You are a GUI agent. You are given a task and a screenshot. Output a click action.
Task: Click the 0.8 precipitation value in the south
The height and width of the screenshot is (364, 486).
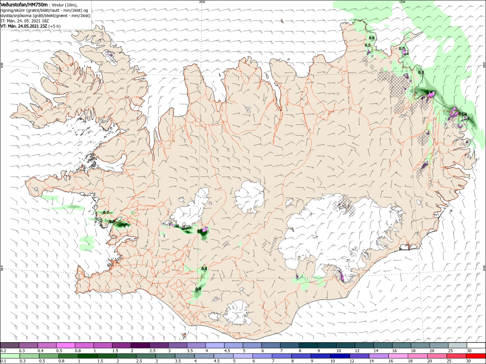click(204, 268)
